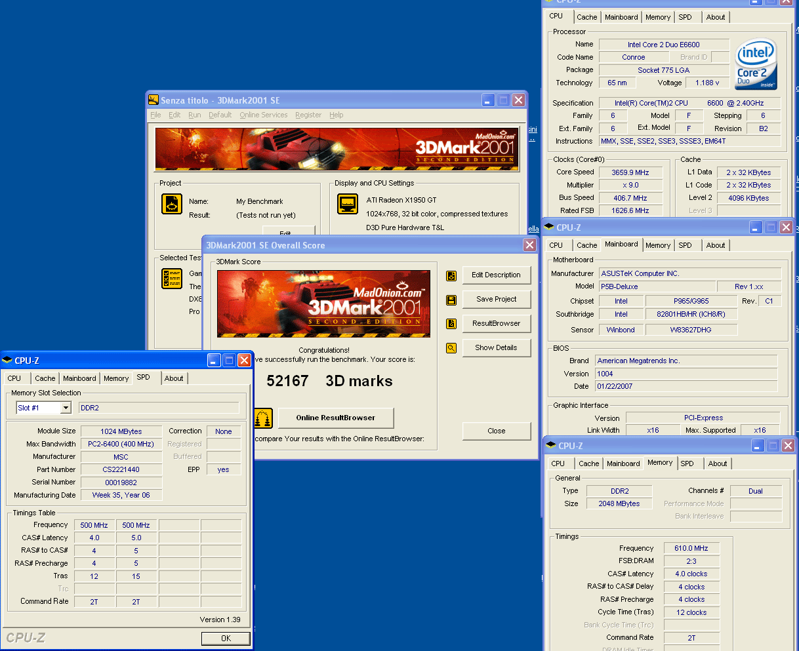Click the floppy disk Save Project icon
This screenshot has width=799, height=651.
point(451,300)
